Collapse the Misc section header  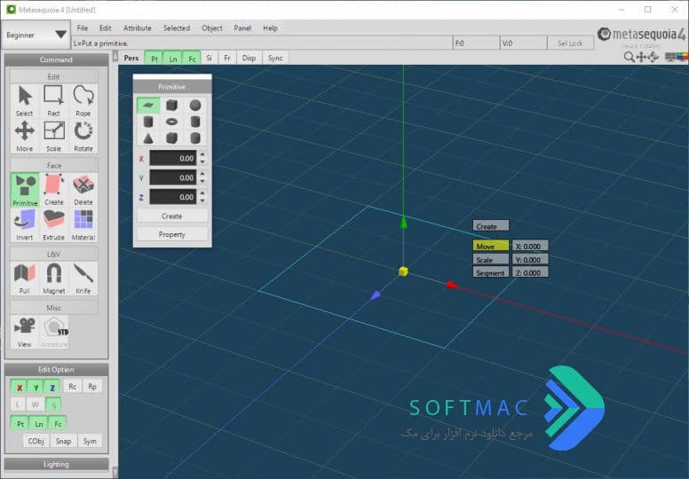[x=54, y=308]
